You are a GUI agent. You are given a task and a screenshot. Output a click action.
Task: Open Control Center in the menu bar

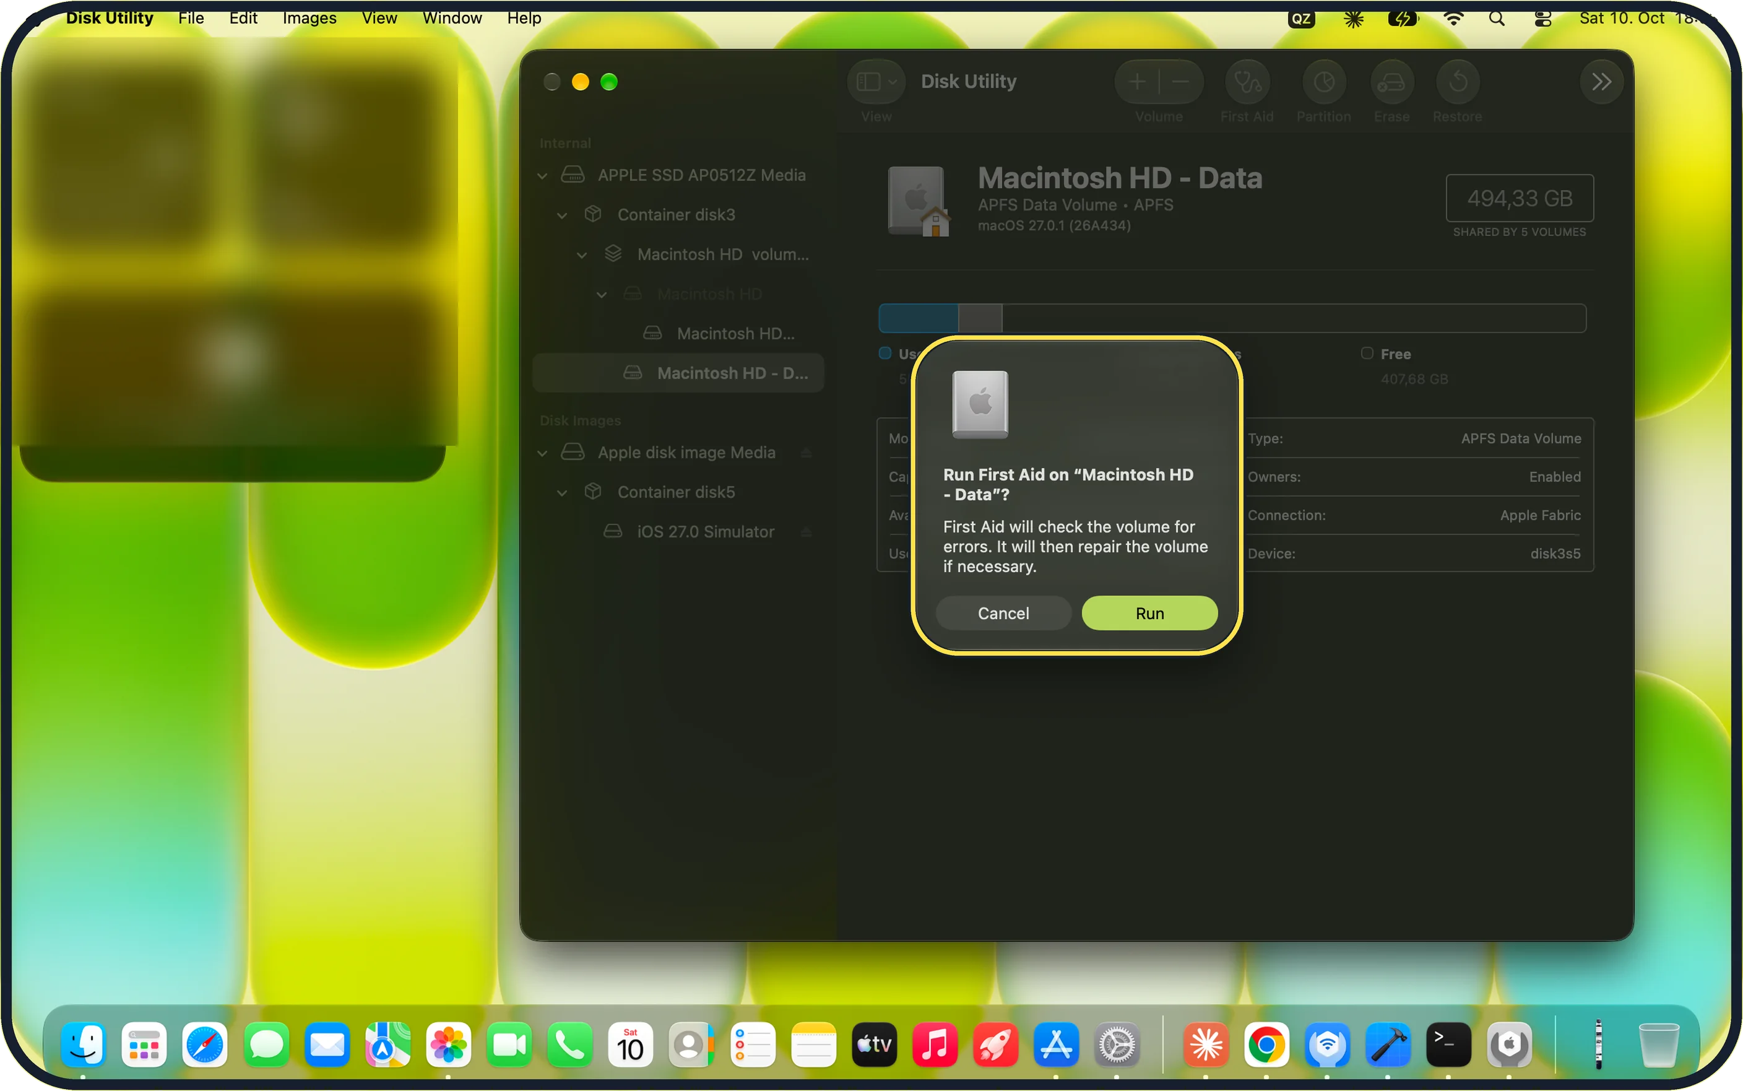click(1542, 18)
